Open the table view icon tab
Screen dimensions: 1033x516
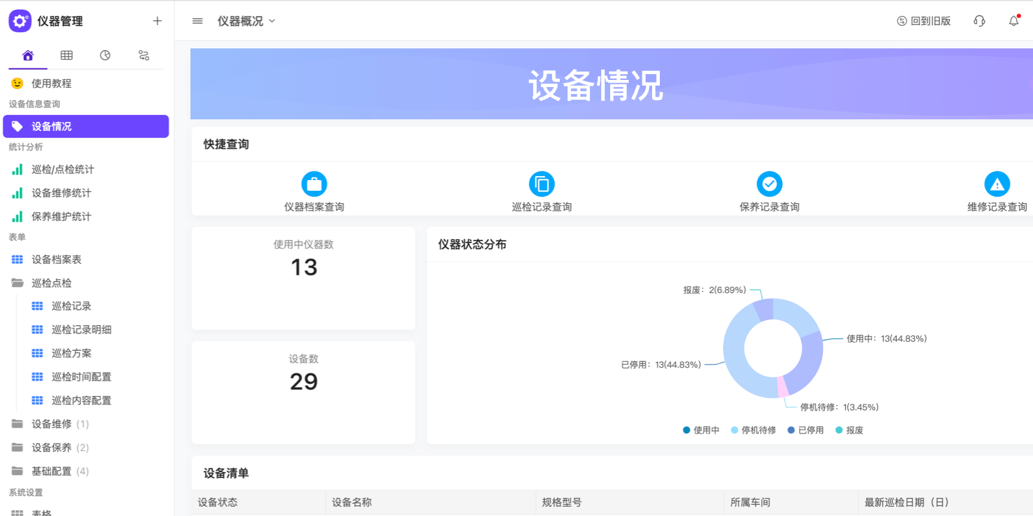[x=66, y=55]
